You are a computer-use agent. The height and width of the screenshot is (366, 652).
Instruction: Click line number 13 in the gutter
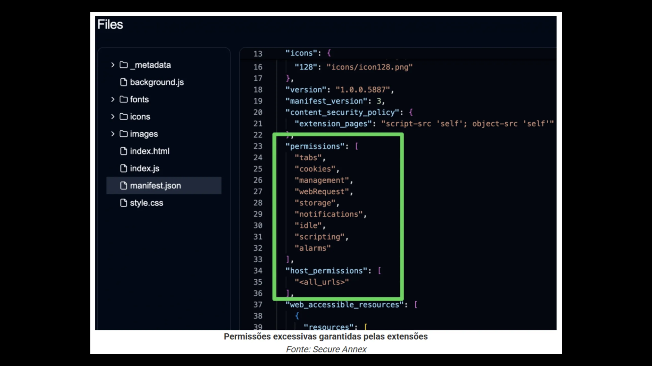(258, 54)
